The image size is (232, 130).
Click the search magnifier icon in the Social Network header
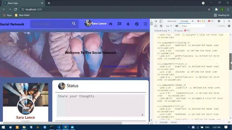[x=74, y=23]
